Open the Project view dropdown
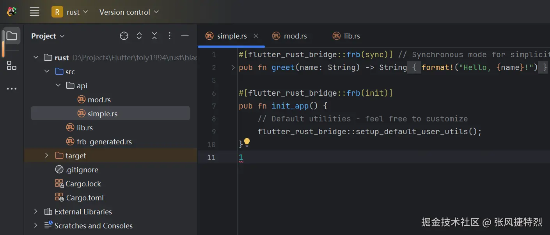The image size is (550, 235). pyautogui.click(x=48, y=36)
